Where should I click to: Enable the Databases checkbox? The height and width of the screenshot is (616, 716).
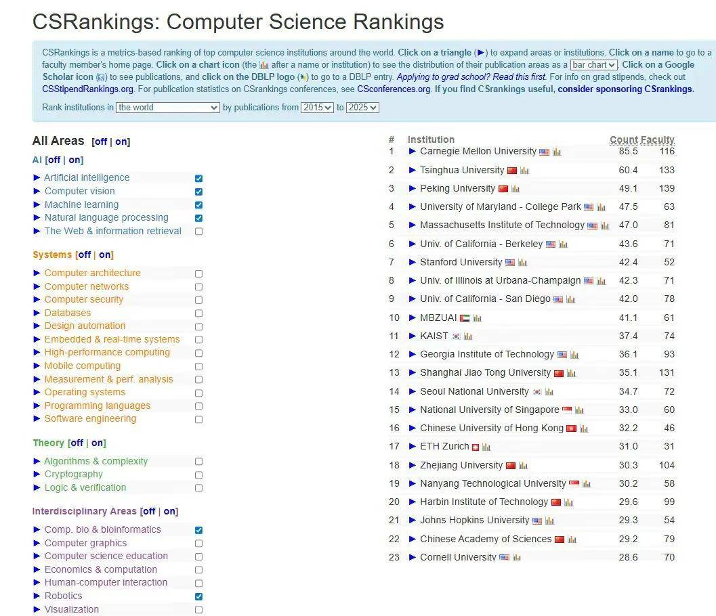(198, 313)
